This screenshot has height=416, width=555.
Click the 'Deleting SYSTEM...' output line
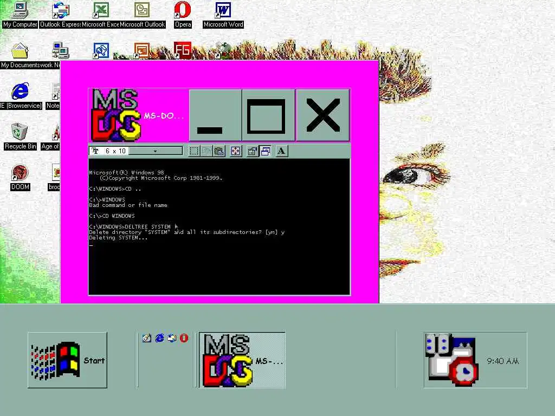point(118,238)
